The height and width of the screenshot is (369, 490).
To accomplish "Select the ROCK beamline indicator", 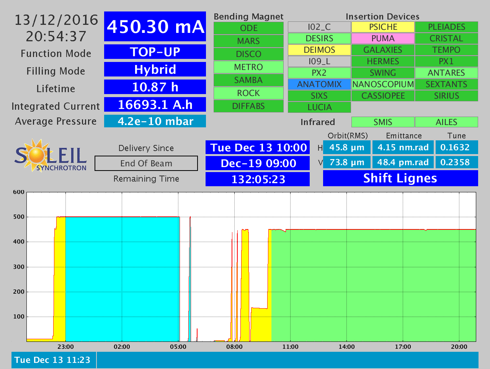I will 248,93.
